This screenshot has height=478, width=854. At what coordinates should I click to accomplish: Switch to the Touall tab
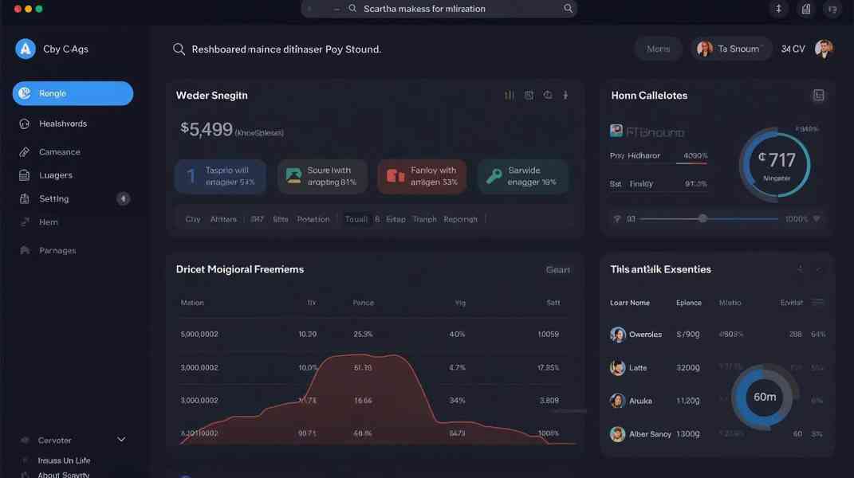tap(356, 219)
